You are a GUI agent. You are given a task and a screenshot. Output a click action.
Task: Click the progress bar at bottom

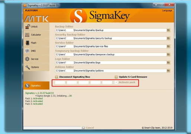(x=52, y=128)
